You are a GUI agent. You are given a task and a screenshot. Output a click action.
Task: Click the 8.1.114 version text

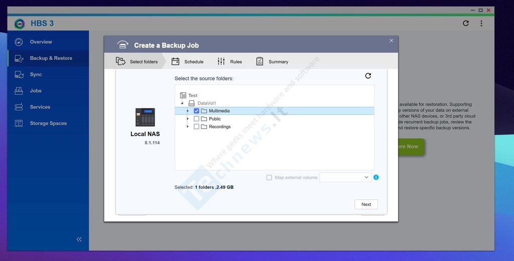pyautogui.click(x=152, y=143)
